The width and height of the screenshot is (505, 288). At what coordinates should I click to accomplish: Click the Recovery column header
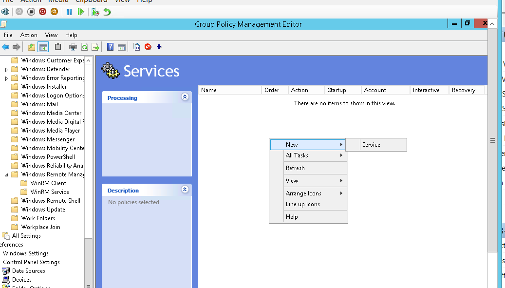tap(467, 90)
